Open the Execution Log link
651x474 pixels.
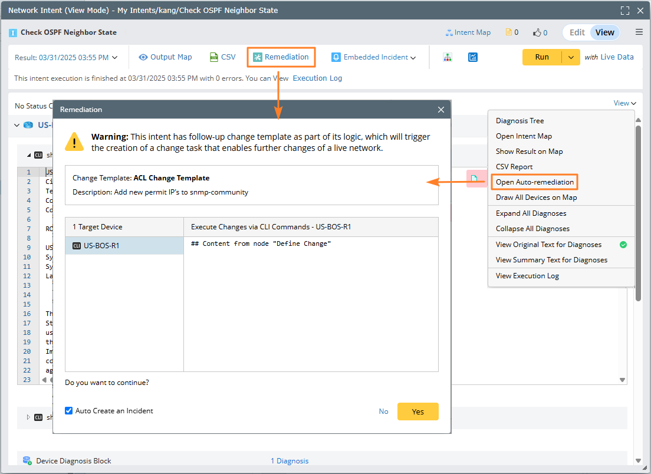(x=317, y=78)
